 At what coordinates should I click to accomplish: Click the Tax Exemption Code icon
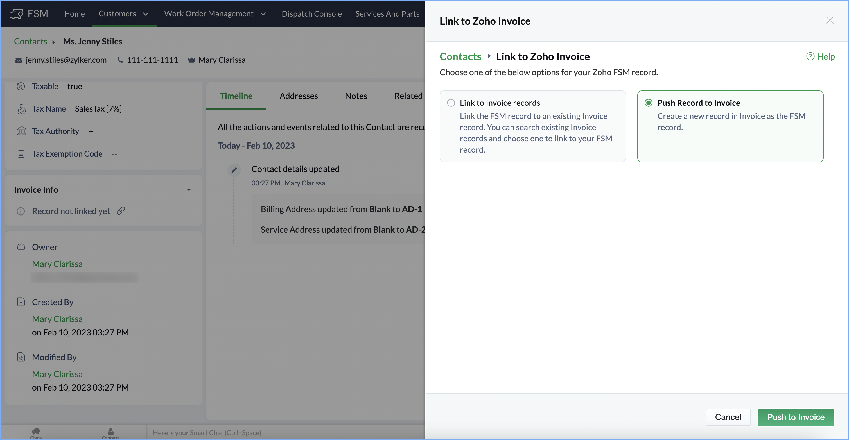(21, 154)
